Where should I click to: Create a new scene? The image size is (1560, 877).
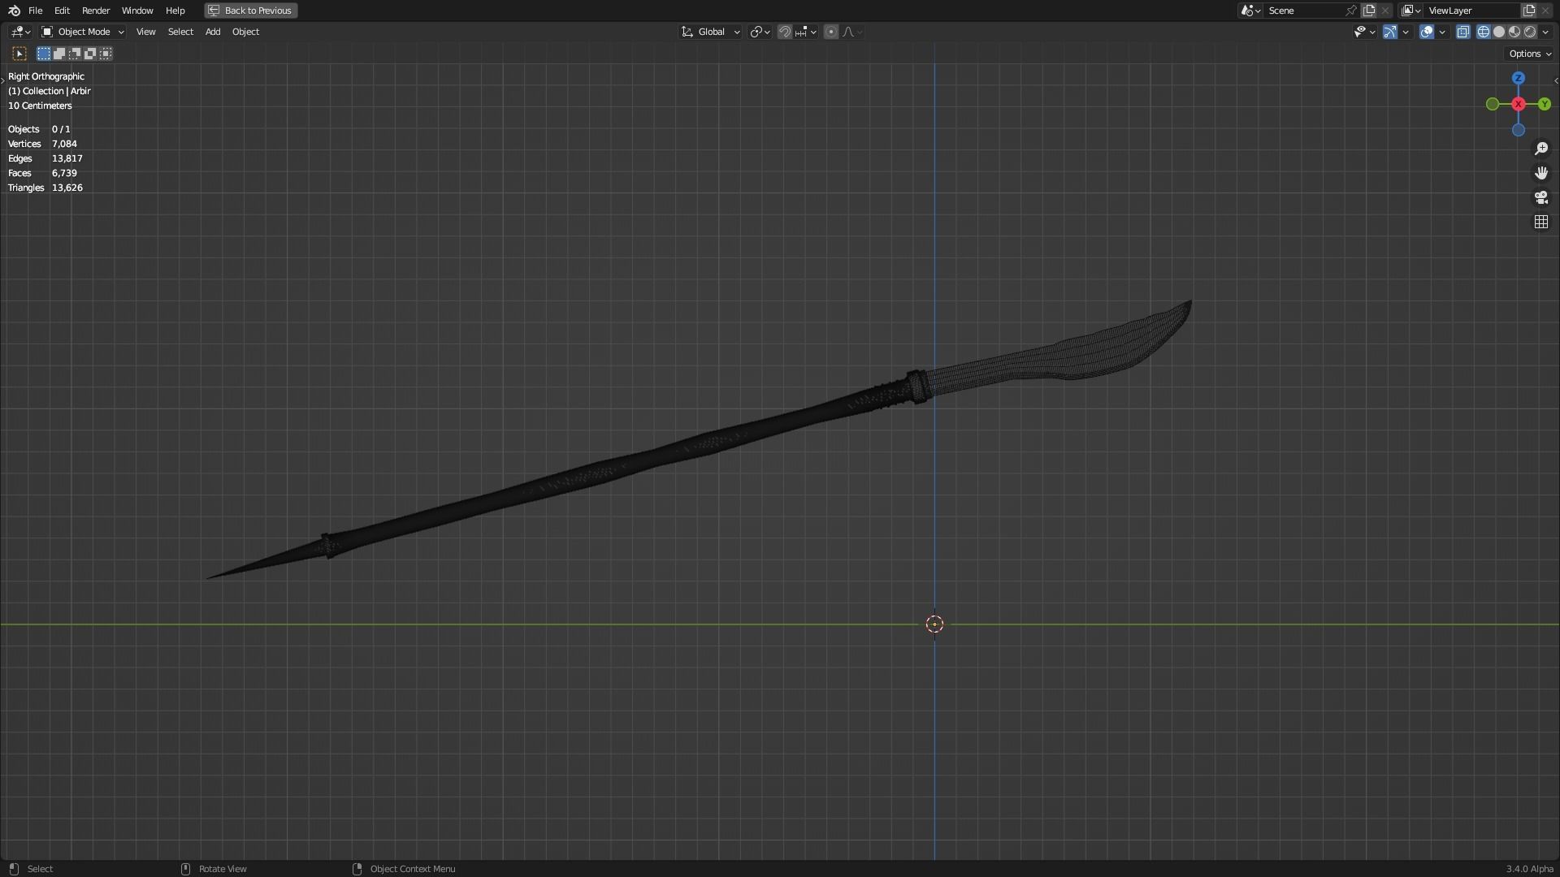1369,11
